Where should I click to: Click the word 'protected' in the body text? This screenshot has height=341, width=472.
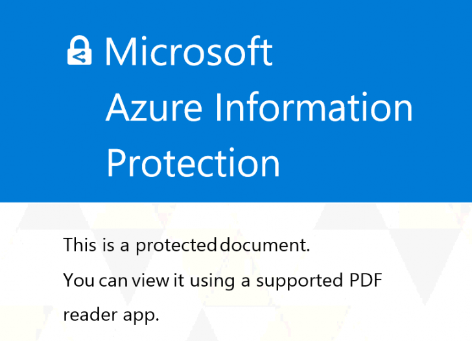point(176,246)
